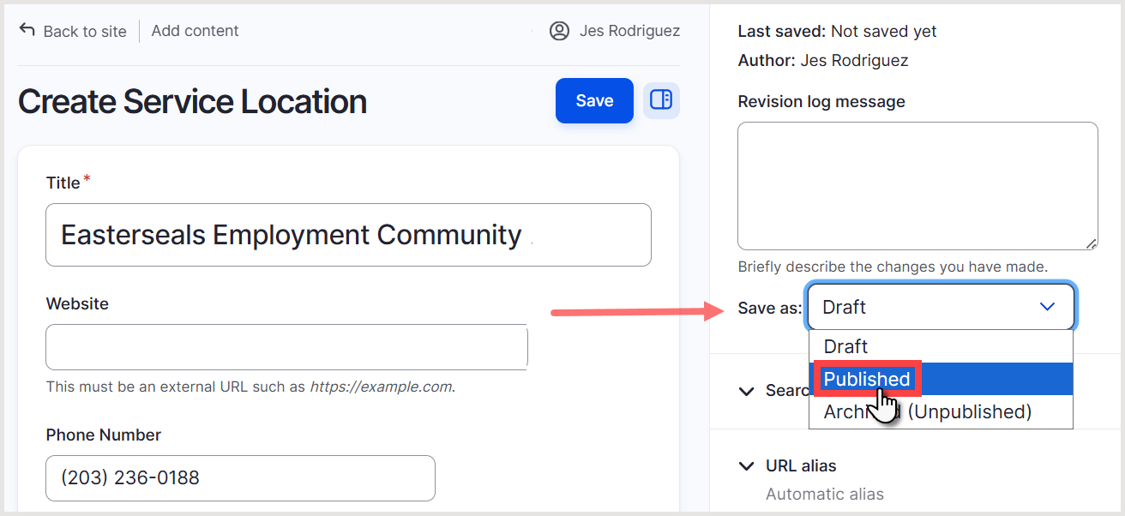The image size is (1125, 516).
Task: Toggle the sidebar panel icon next to Save
Action: (661, 100)
